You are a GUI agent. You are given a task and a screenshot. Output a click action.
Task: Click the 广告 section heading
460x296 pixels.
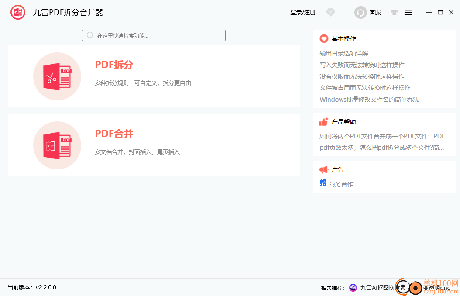click(x=338, y=169)
